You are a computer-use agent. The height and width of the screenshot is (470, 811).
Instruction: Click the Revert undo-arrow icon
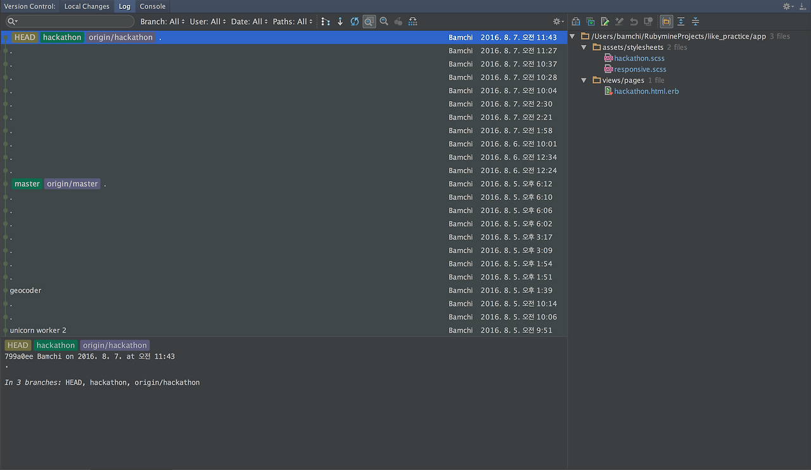click(634, 22)
